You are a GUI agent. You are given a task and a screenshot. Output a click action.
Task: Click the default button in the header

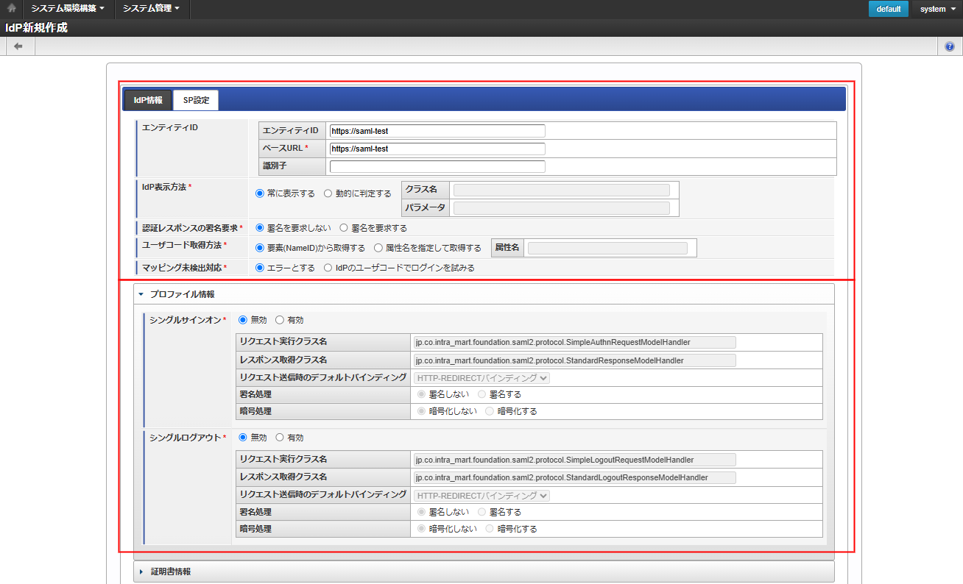click(x=888, y=9)
